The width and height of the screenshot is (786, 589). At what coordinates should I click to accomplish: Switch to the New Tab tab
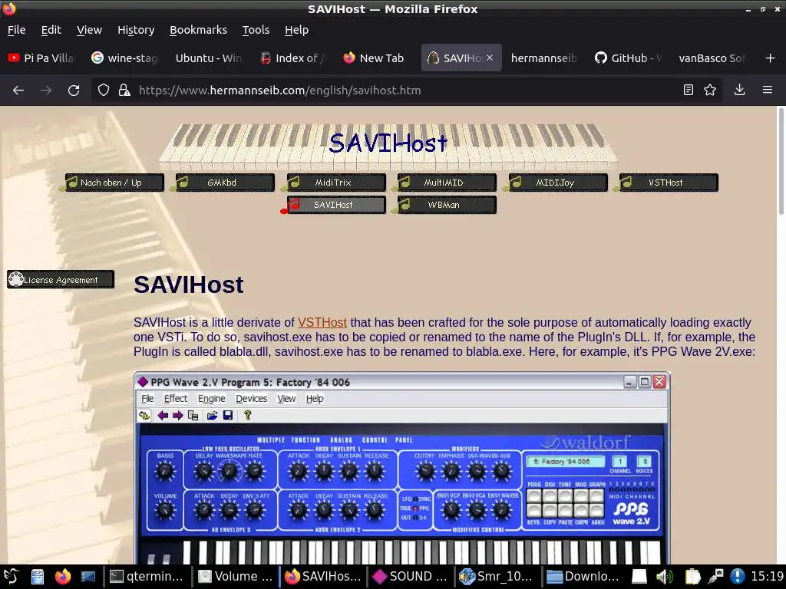[x=375, y=58]
